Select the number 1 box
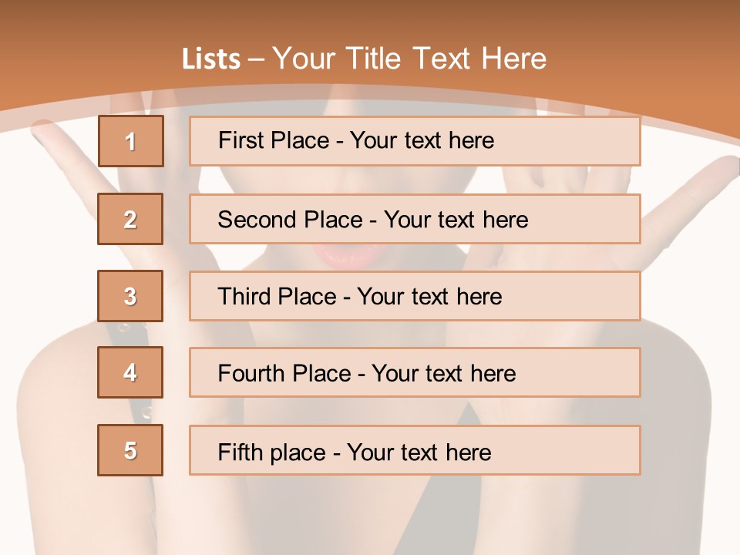Viewport: 740px width, 555px height. click(x=131, y=141)
